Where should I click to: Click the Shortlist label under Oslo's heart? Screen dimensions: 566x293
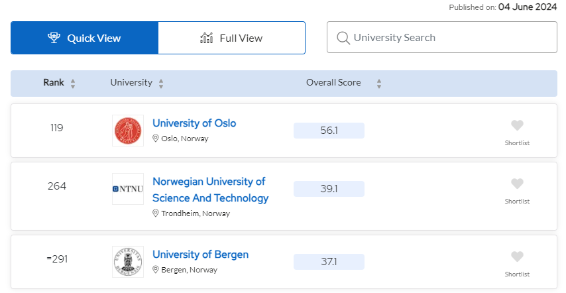click(x=517, y=143)
